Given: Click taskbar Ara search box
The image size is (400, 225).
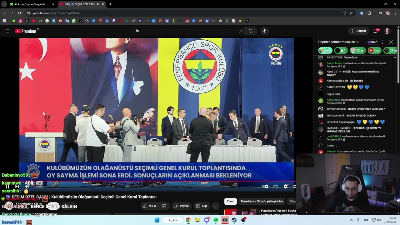Looking at the screenshot, I should pos(173,220).
